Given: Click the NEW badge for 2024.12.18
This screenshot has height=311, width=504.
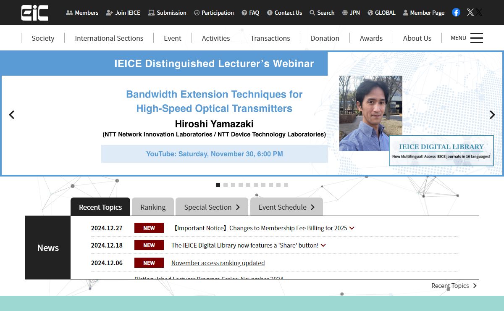Looking at the screenshot, I should point(149,245).
